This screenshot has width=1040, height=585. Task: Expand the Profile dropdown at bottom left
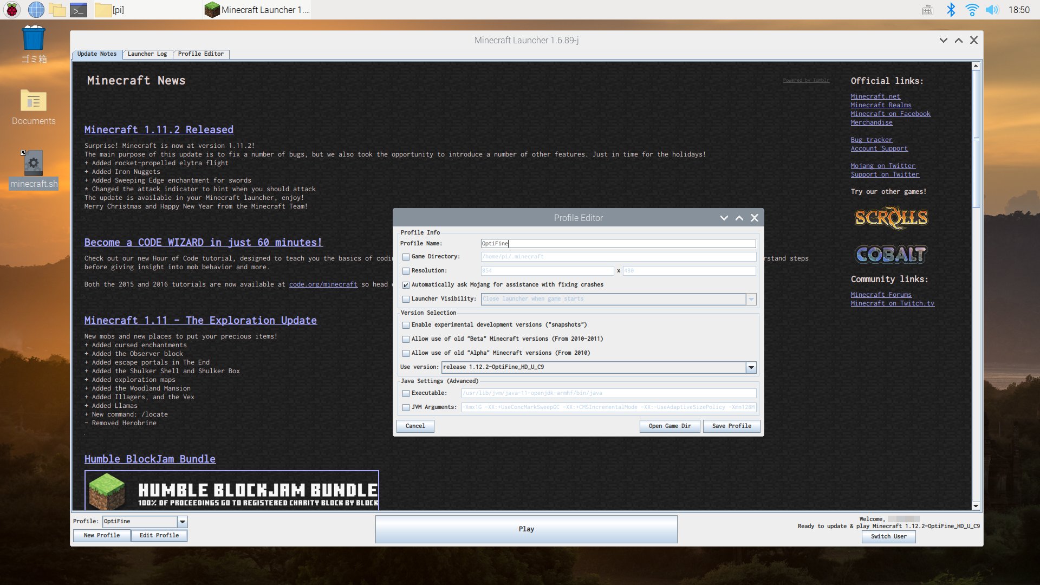tap(181, 522)
